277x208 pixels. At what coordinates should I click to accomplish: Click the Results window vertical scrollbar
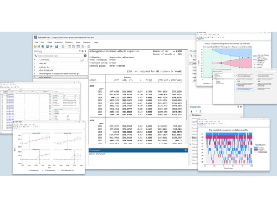[186, 110]
